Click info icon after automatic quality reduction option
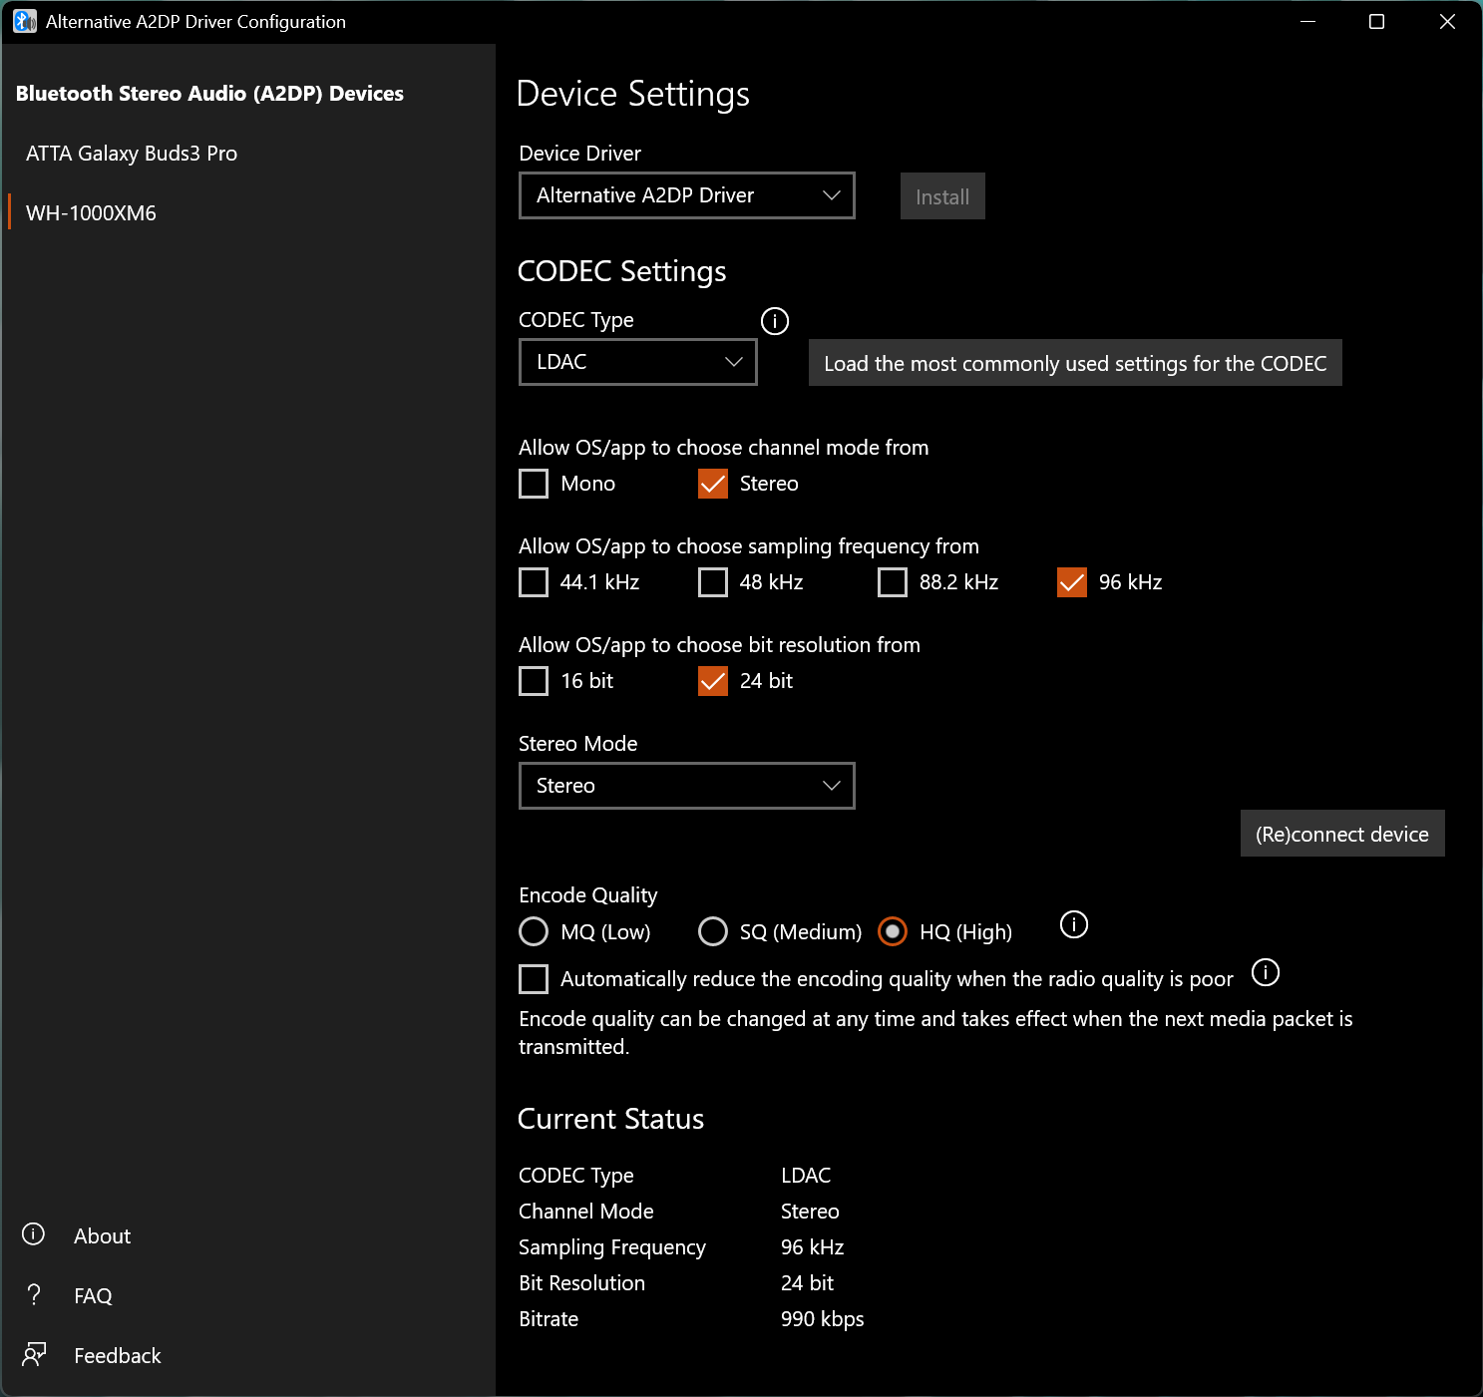Image resolution: width=1483 pixels, height=1397 pixels. coord(1265,972)
